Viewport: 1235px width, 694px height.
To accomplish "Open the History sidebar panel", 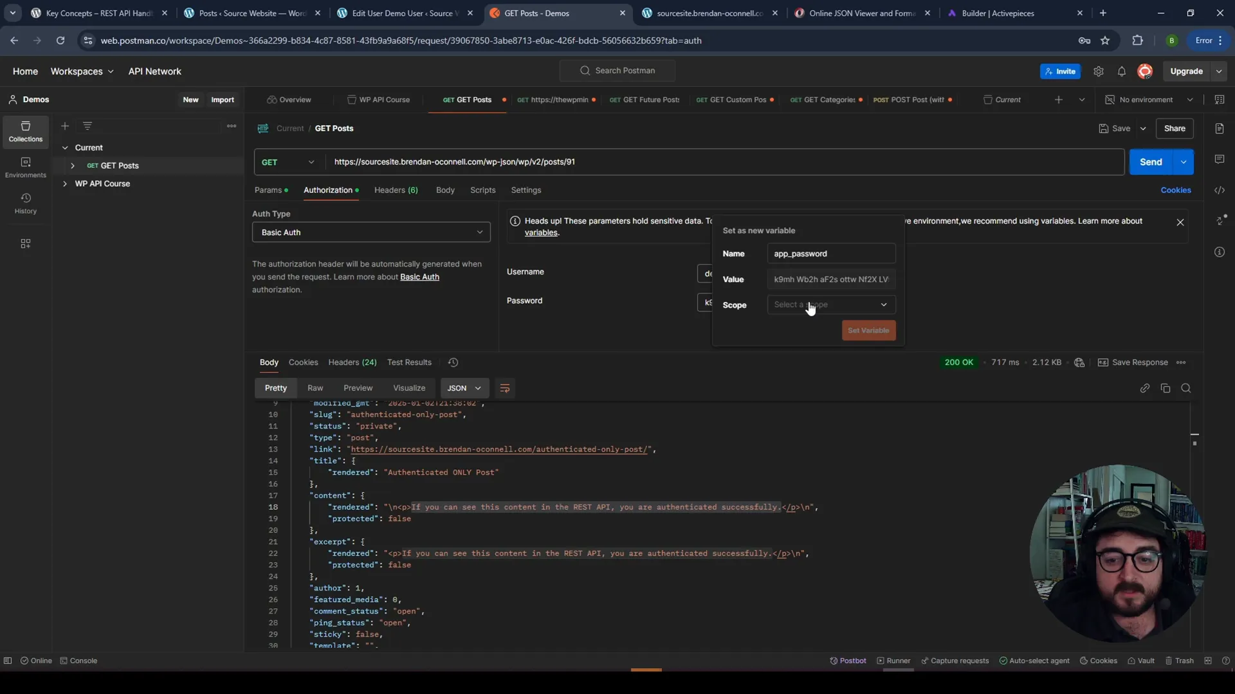I will click(26, 204).
